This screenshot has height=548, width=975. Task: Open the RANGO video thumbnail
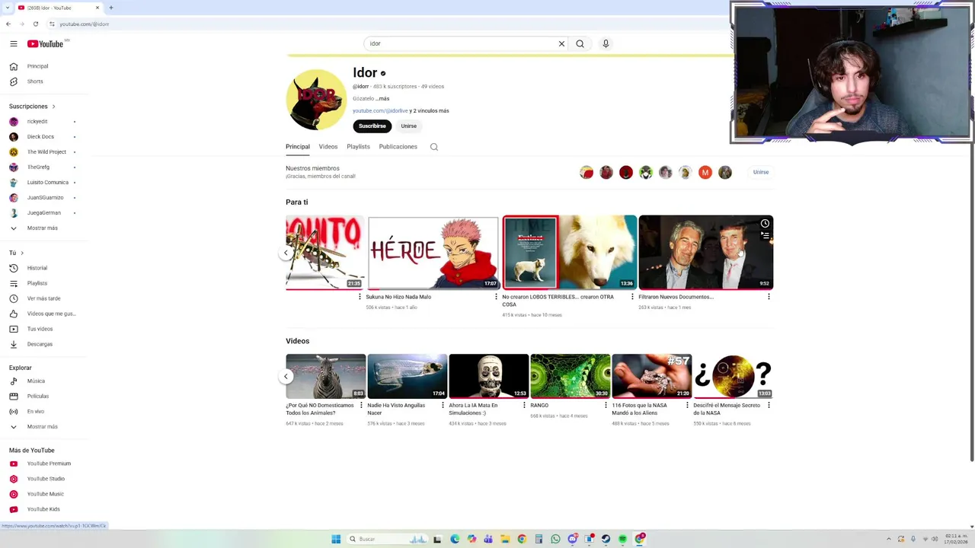coord(571,376)
